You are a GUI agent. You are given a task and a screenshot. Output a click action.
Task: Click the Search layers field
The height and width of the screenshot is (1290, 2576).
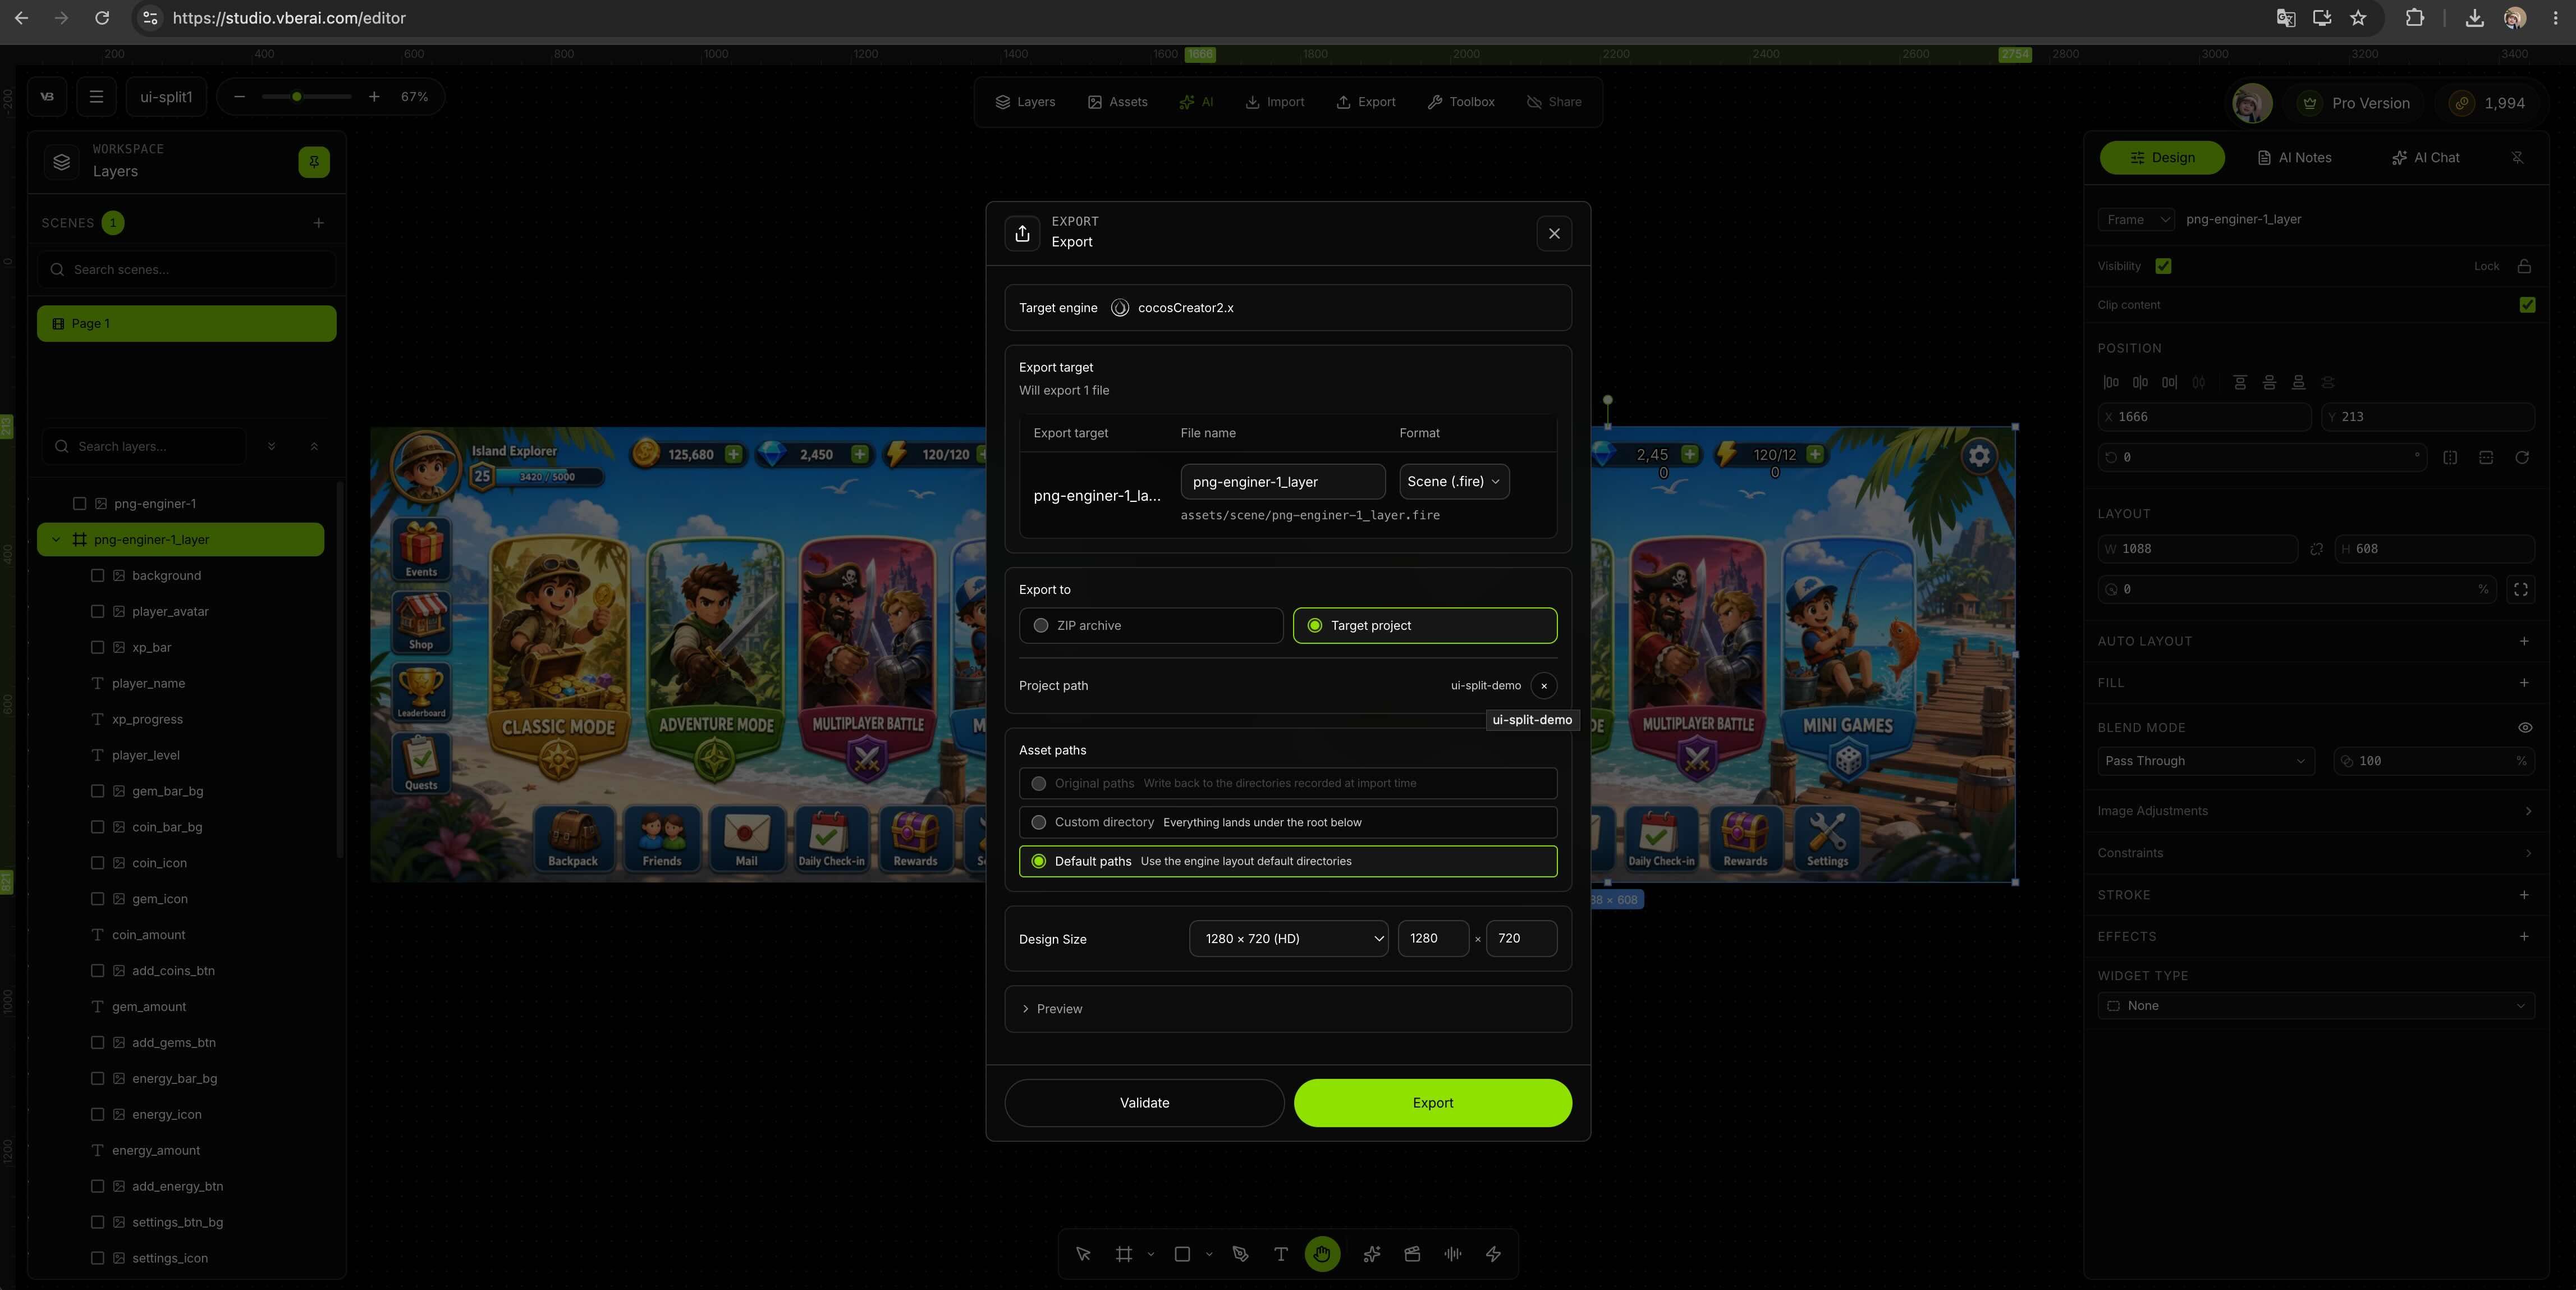pyautogui.click(x=144, y=446)
